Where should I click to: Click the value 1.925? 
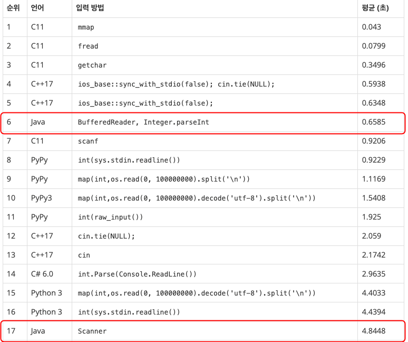pyautogui.click(x=371, y=217)
